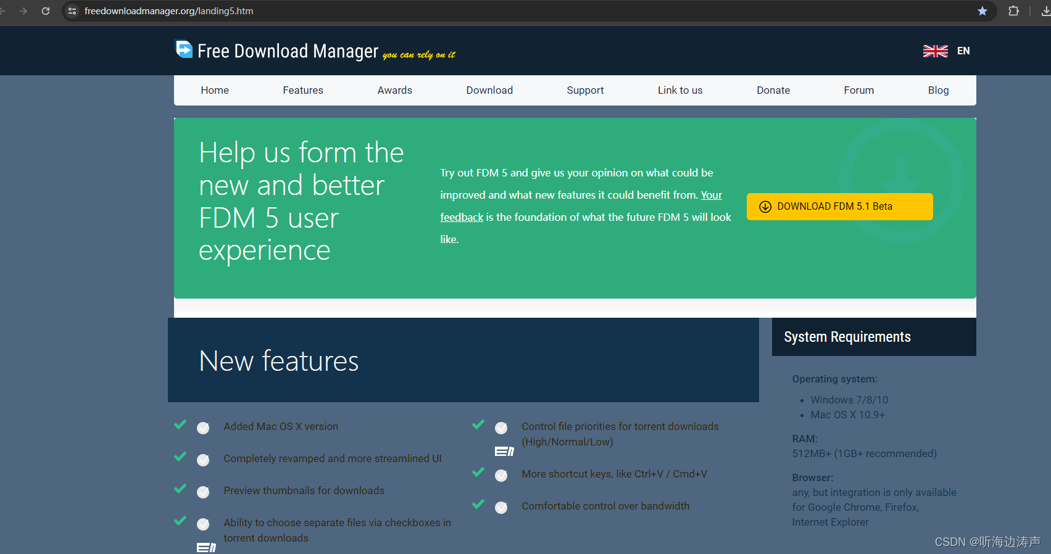Click 'Comfortable control over bandwidth' text
This screenshot has height=554, width=1051.
(x=605, y=506)
